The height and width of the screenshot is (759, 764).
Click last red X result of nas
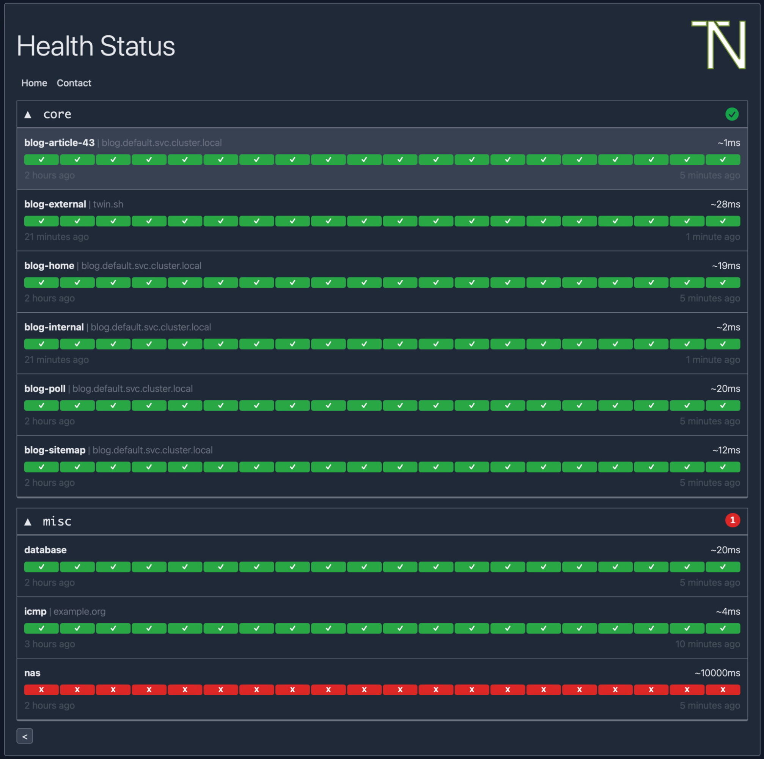(723, 690)
